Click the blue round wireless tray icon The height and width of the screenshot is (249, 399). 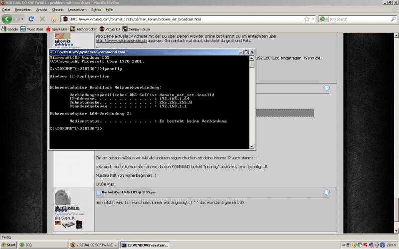pyautogui.click(x=383, y=245)
